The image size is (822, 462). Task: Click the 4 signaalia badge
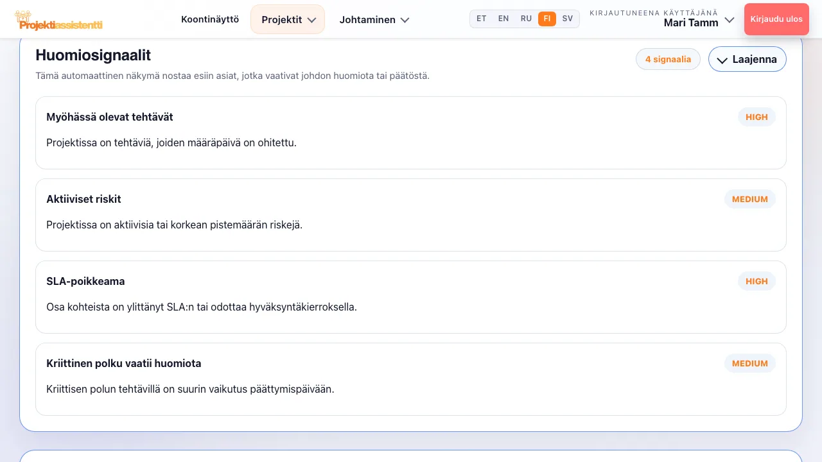[668, 59]
